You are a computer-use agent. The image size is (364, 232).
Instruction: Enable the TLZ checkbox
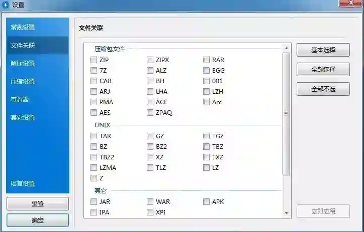click(150, 167)
